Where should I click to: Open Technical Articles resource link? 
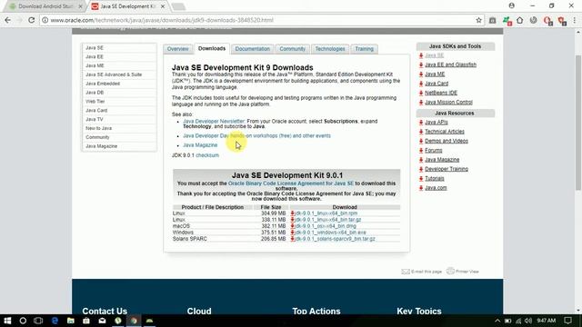click(x=445, y=132)
